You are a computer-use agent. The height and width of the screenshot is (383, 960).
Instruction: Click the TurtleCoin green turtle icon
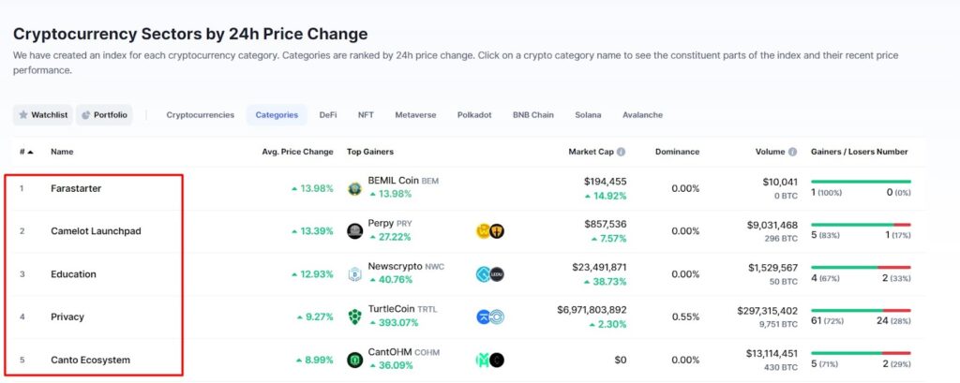click(x=354, y=317)
